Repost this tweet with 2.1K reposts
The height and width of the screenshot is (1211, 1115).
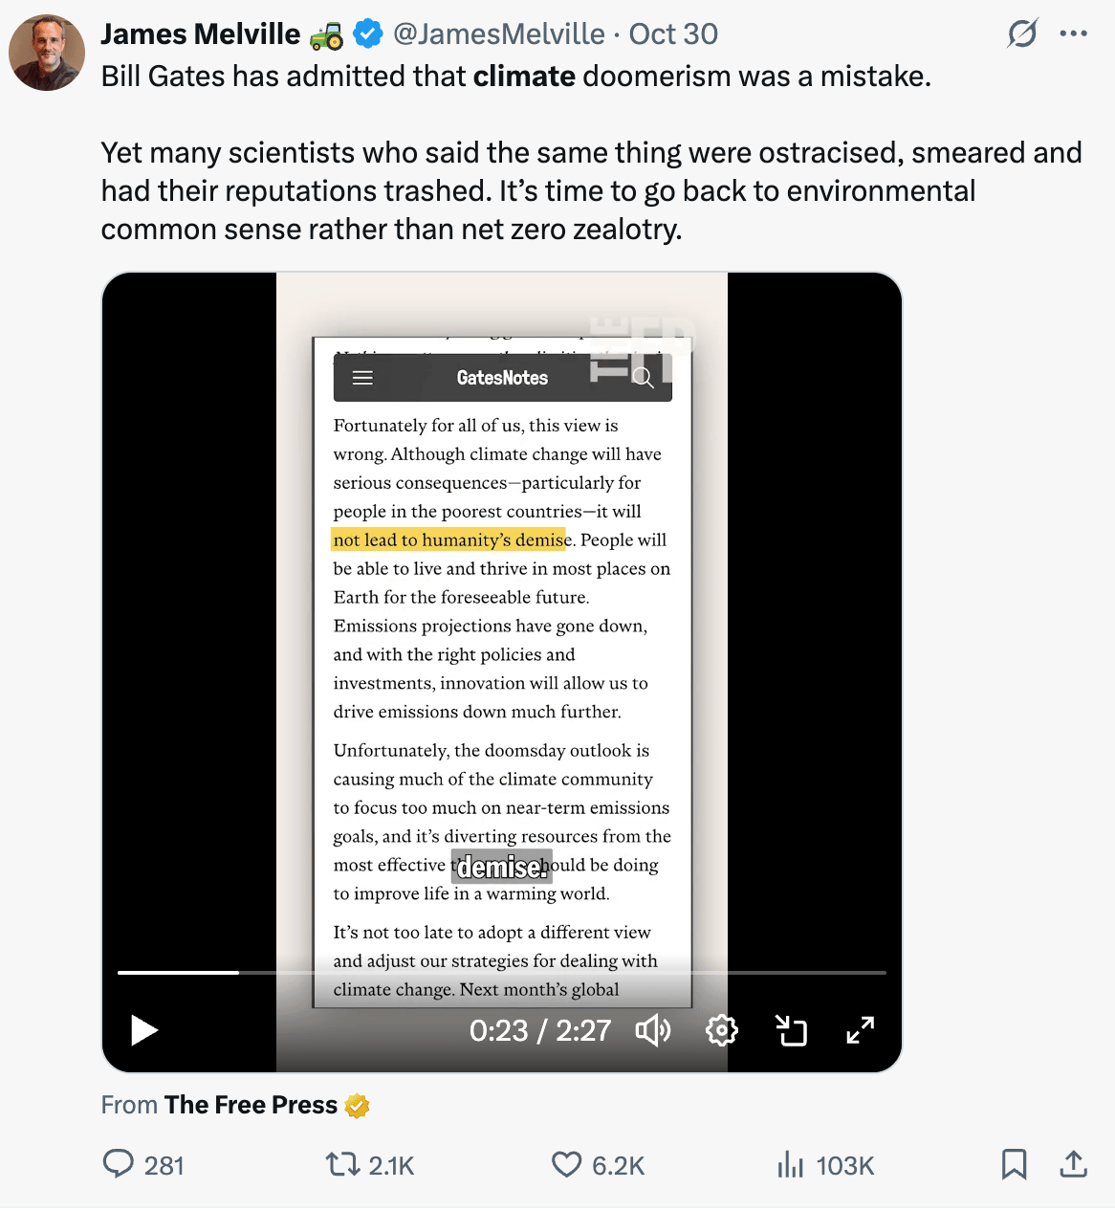370,1165
